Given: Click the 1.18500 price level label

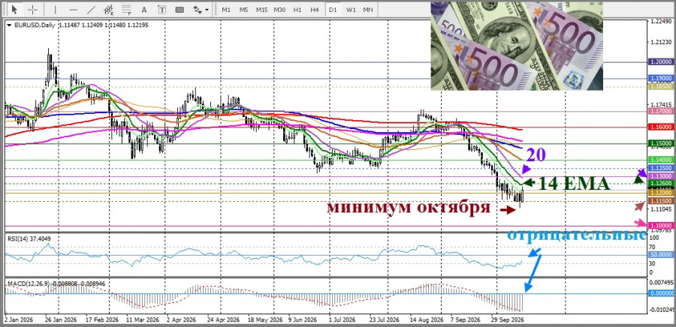Looking at the screenshot, I should click(660, 86).
